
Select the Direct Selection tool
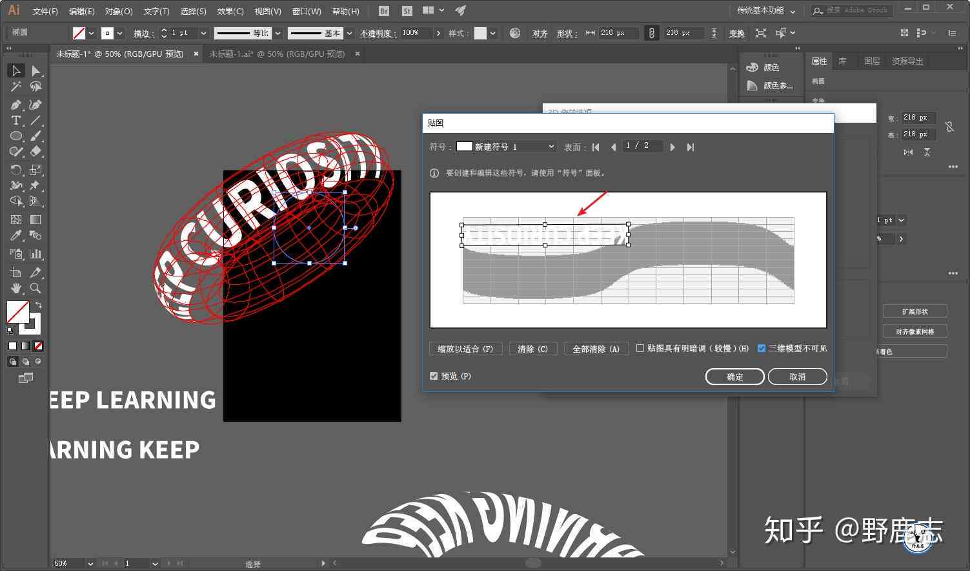click(35, 70)
